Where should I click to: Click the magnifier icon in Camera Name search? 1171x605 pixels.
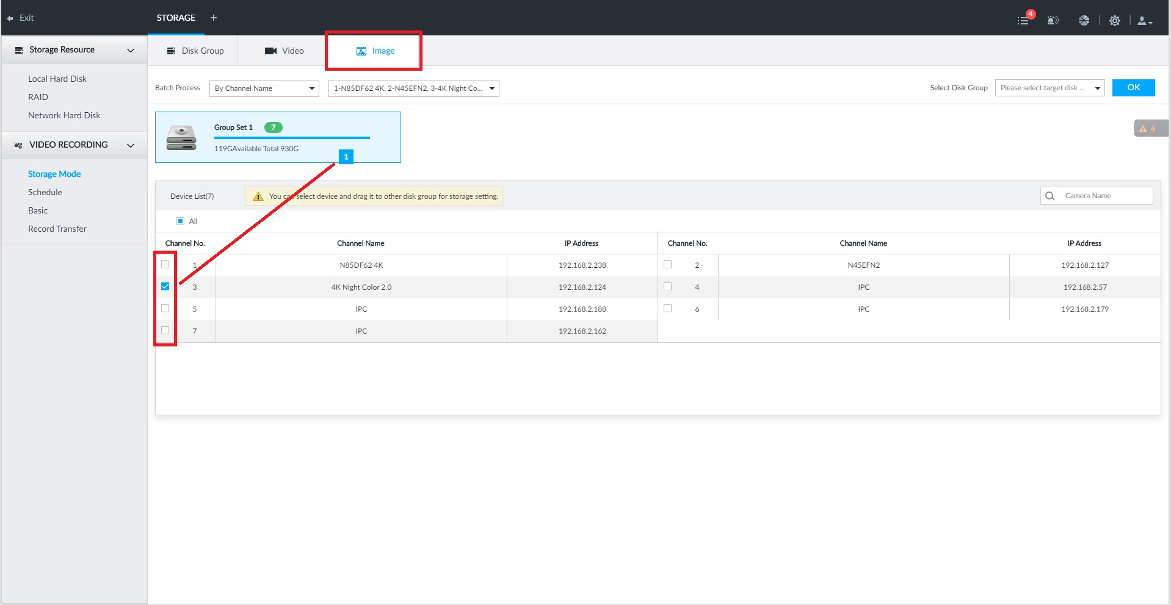tap(1050, 196)
